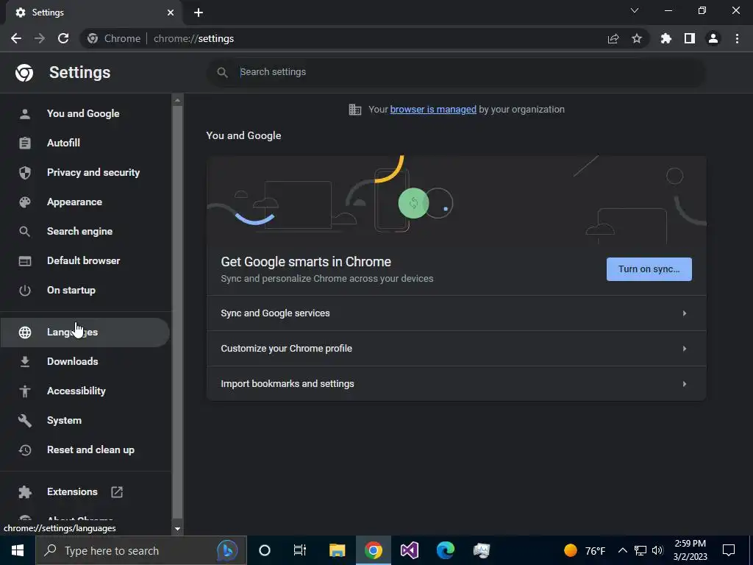
Task: Open Import bookmarks and settings row
Action: pyautogui.click(x=456, y=384)
